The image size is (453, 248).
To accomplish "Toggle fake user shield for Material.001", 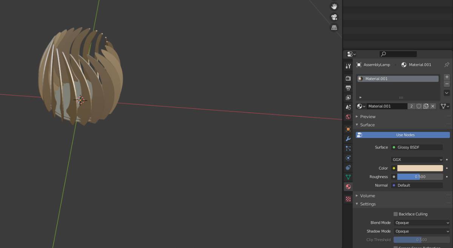I will (419, 106).
